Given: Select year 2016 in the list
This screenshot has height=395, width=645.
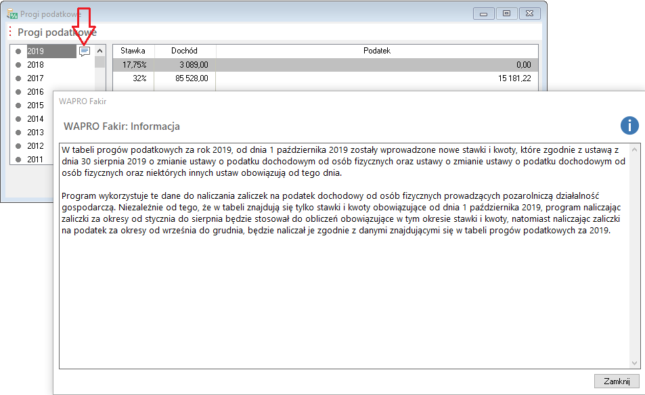Looking at the screenshot, I should point(35,92).
